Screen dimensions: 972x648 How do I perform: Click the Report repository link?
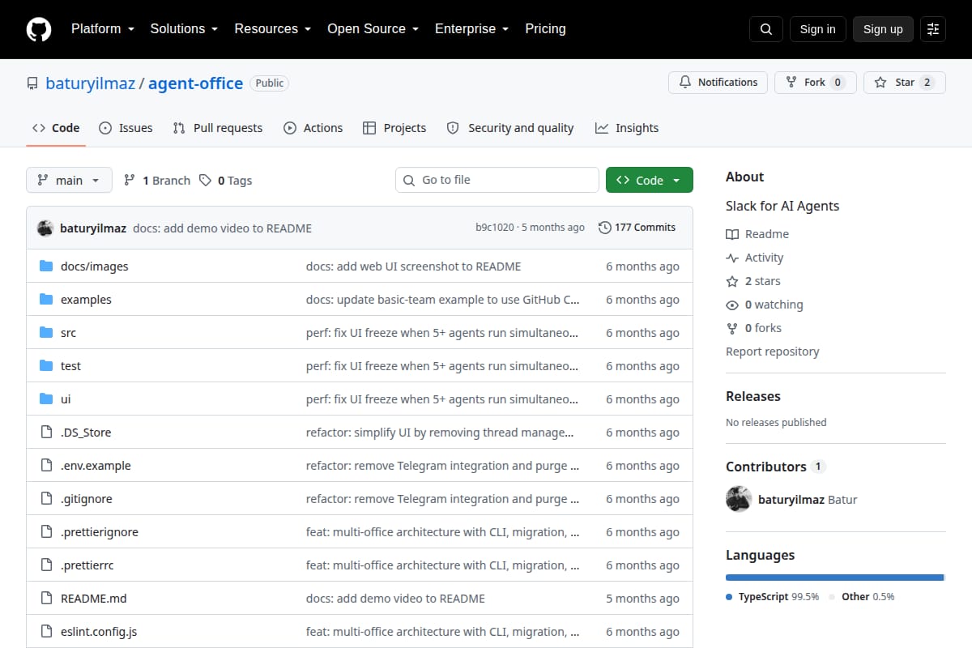tap(772, 352)
